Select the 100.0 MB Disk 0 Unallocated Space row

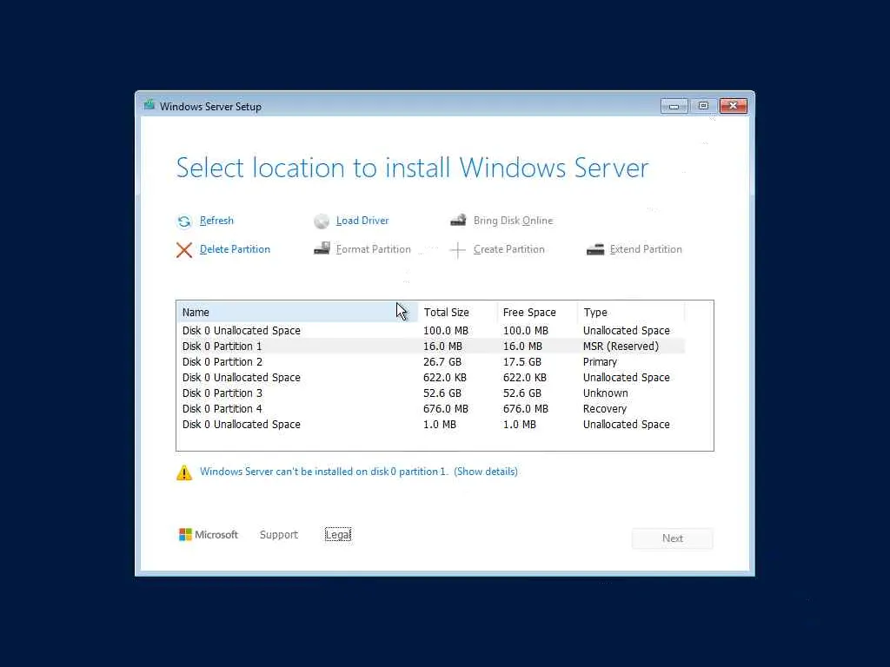[x=430, y=331]
